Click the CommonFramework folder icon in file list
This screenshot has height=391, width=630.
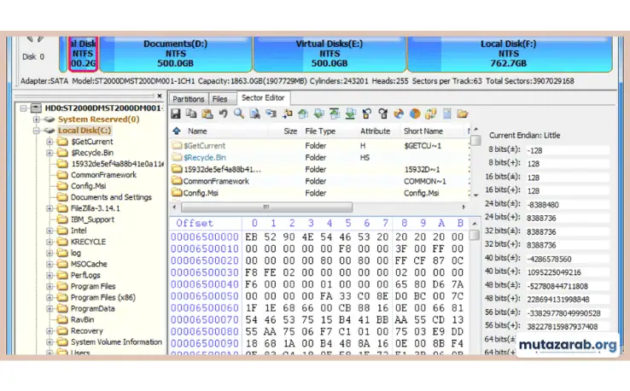click(177, 181)
